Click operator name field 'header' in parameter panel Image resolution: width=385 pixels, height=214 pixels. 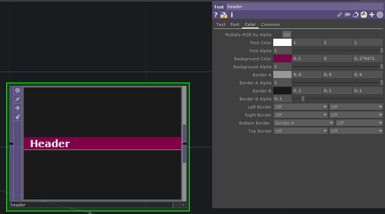[x=304, y=7]
